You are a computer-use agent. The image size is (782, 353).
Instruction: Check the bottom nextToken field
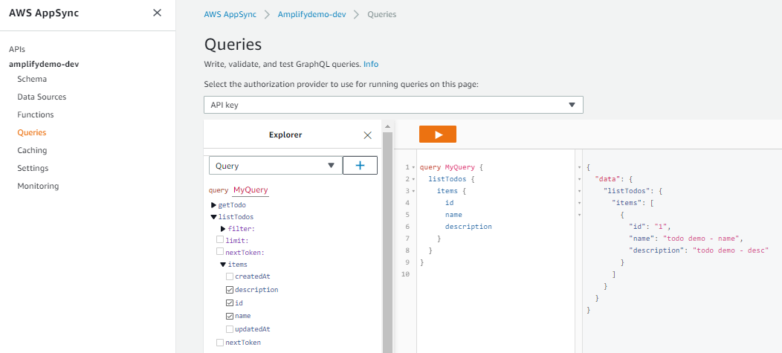click(x=220, y=343)
